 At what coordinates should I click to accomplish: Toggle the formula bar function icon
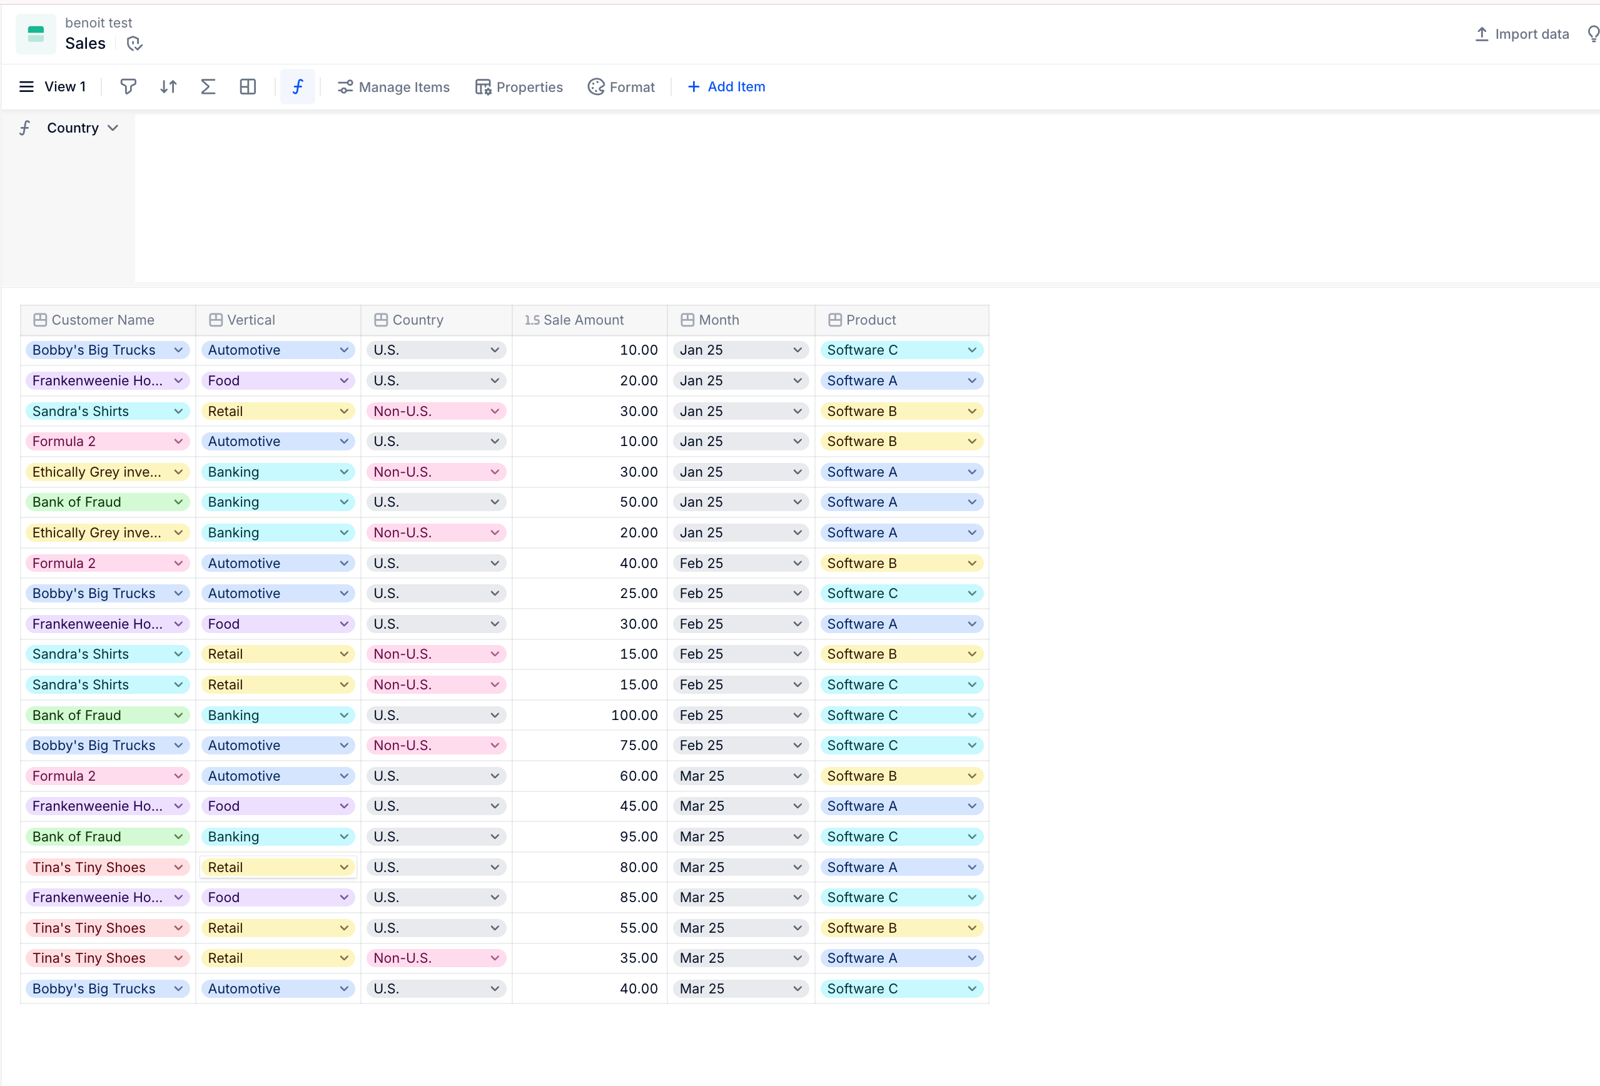coord(297,87)
